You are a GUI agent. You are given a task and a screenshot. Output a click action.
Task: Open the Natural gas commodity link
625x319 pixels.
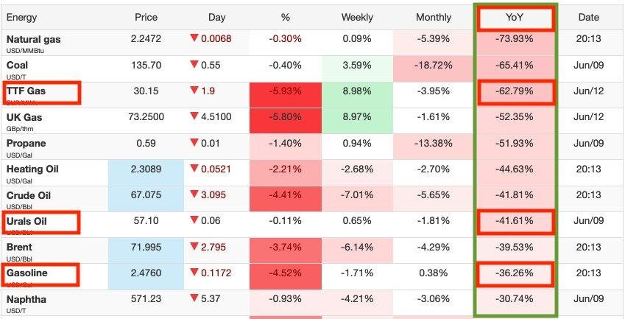[32, 38]
